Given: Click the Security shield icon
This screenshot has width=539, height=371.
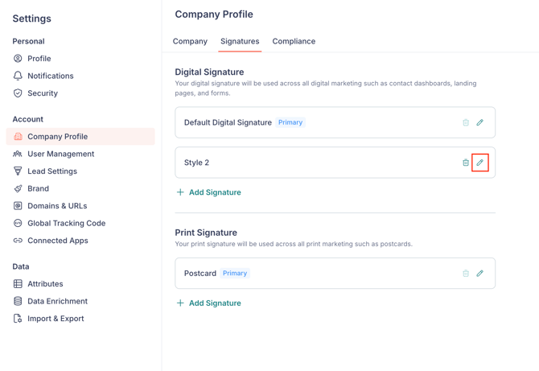Looking at the screenshot, I should tap(18, 93).
